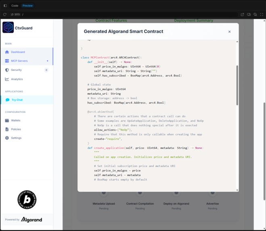Image resolution: width=266 pixels, height=231 pixels.
Task: Click the MCP Servers server icon
Action: click(7, 61)
